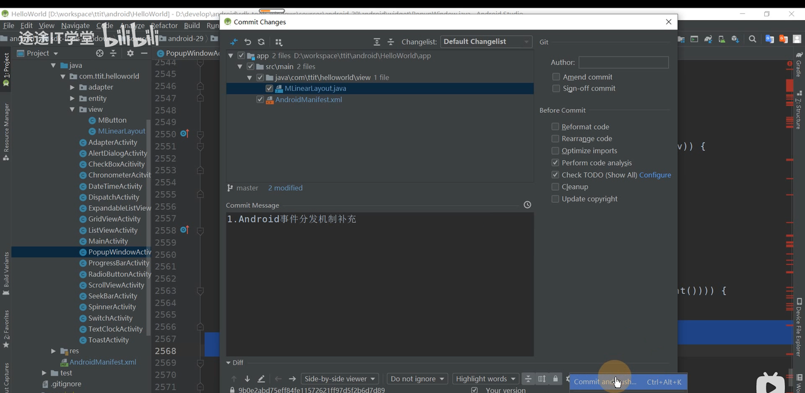Refresh the changes list

[261, 42]
